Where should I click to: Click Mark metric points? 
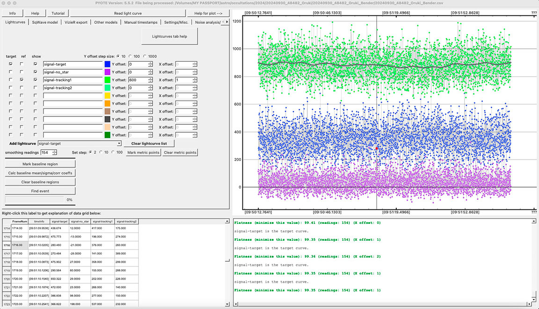[x=143, y=152]
